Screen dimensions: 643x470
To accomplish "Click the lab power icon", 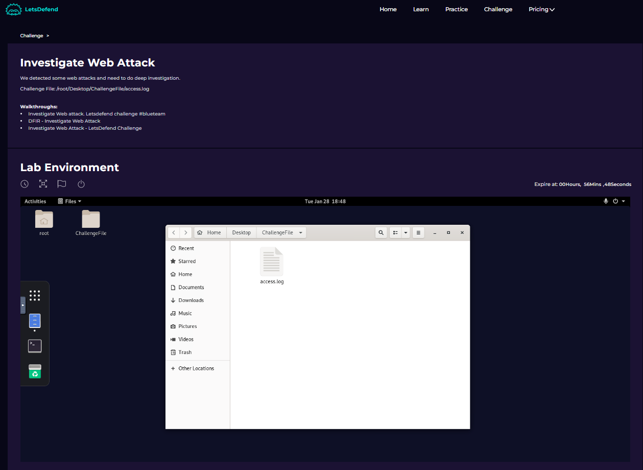I will (x=81, y=184).
